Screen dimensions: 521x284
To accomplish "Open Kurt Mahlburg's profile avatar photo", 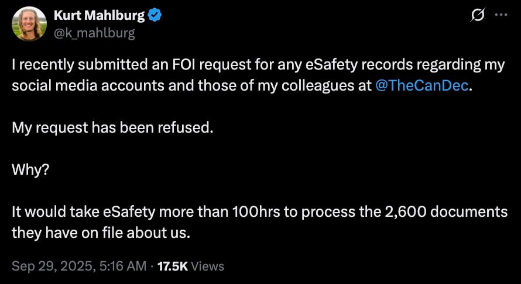I will click(x=29, y=24).
